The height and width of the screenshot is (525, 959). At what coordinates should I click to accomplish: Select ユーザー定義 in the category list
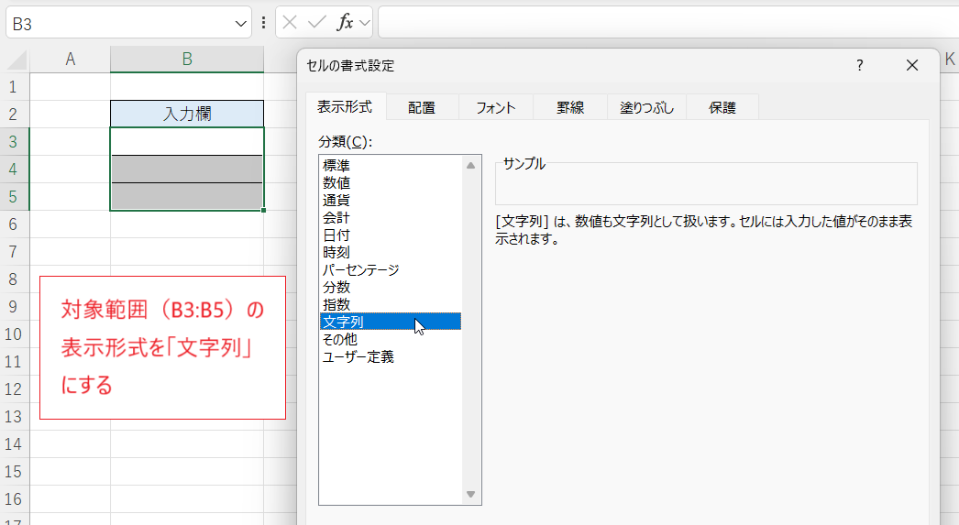(x=391, y=356)
